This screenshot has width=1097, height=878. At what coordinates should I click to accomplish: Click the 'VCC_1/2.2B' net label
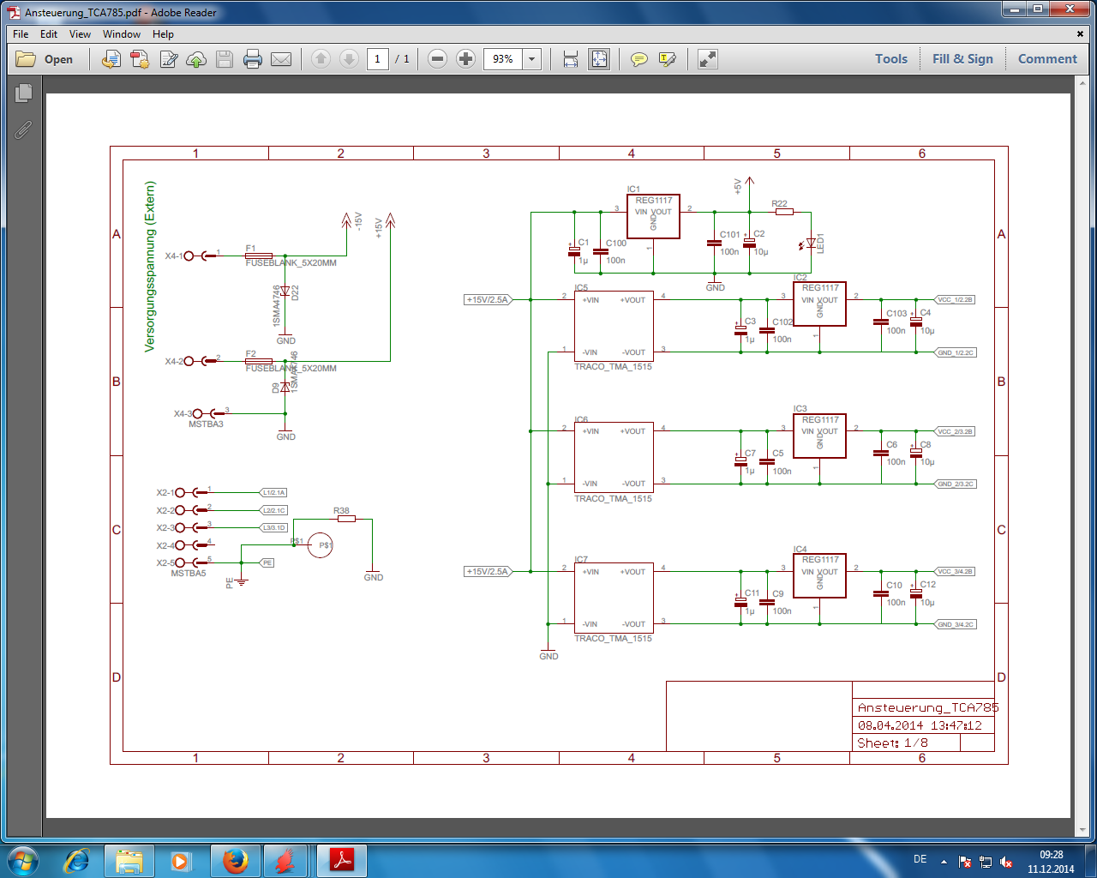tap(955, 299)
